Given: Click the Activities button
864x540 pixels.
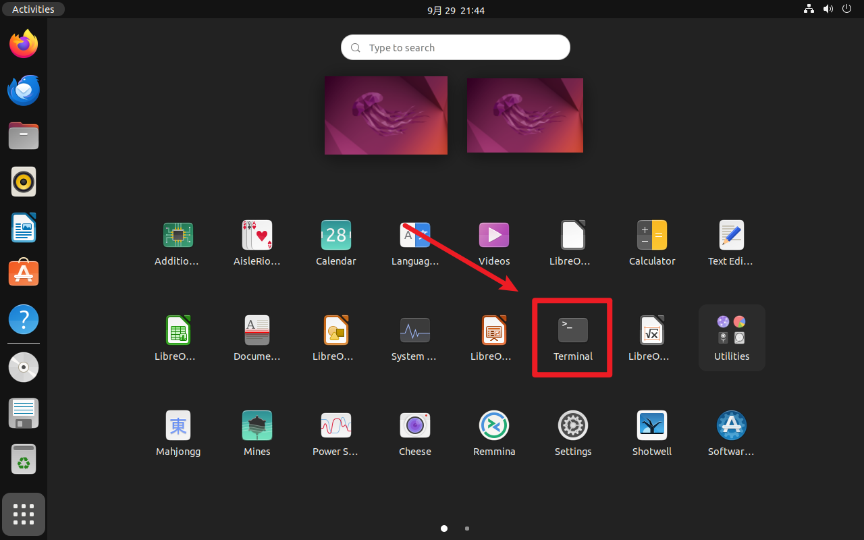Looking at the screenshot, I should [33, 9].
